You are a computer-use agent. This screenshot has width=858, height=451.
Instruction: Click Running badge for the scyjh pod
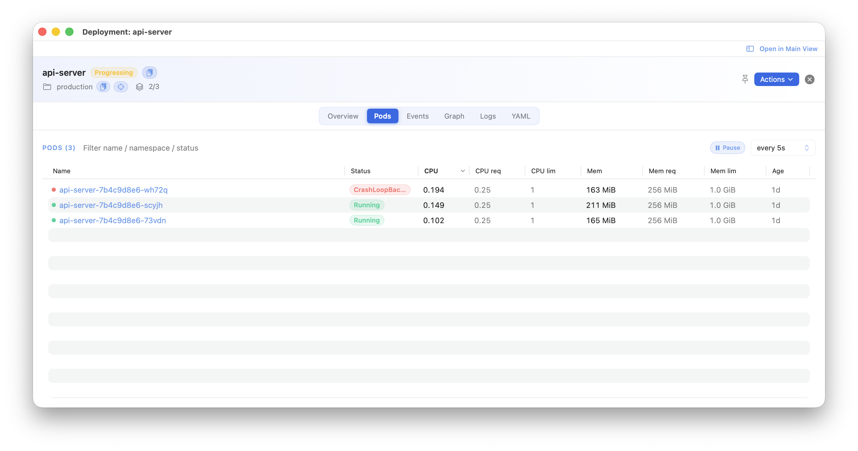pyautogui.click(x=367, y=205)
